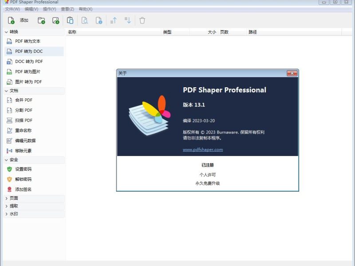Click the 编译 2023-03-20 text

[199, 121]
